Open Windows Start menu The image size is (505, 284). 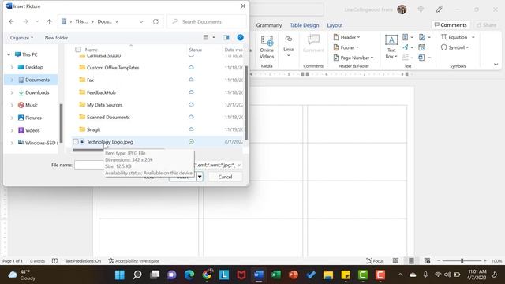[x=120, y=275]
